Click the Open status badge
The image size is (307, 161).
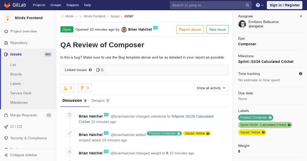point(67,29)
